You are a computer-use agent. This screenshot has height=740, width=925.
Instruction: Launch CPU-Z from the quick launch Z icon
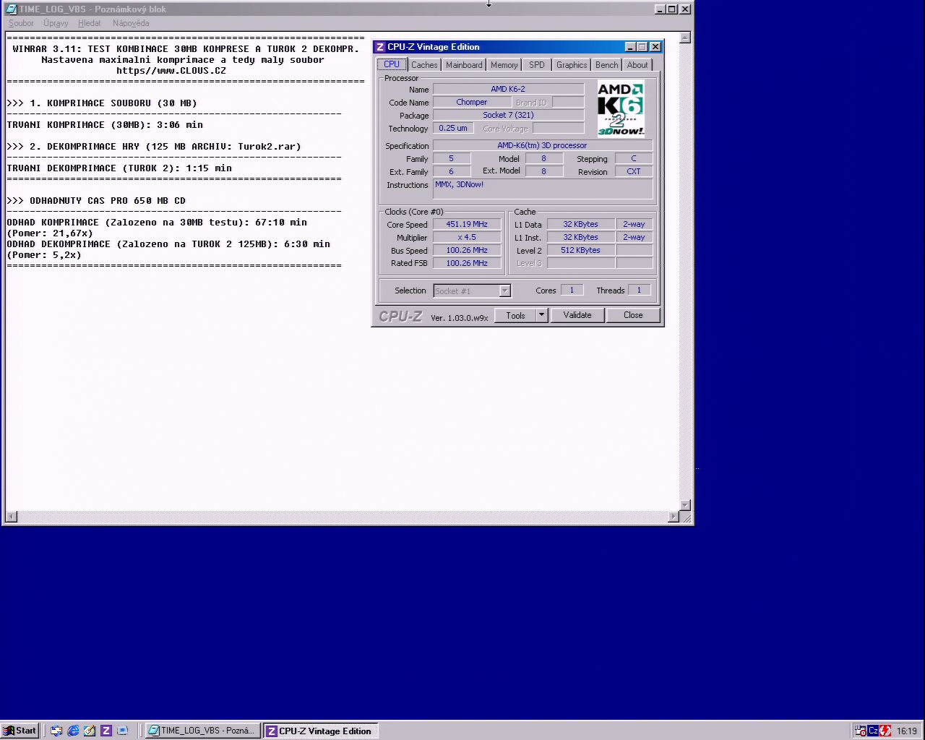(x=106, y=731)
